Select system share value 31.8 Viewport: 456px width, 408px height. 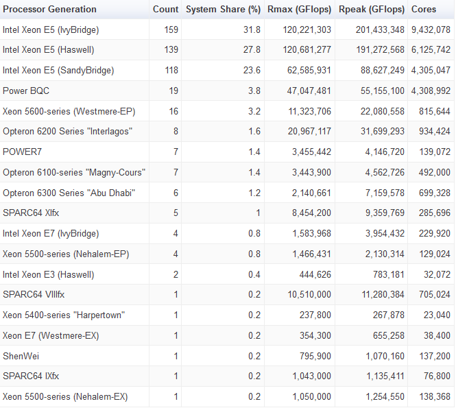pyautogui.click(x=252, y=29)
